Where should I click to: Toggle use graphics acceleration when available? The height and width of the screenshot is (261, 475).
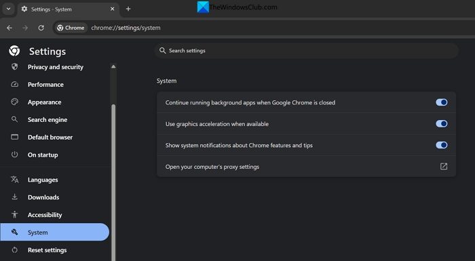441,123
